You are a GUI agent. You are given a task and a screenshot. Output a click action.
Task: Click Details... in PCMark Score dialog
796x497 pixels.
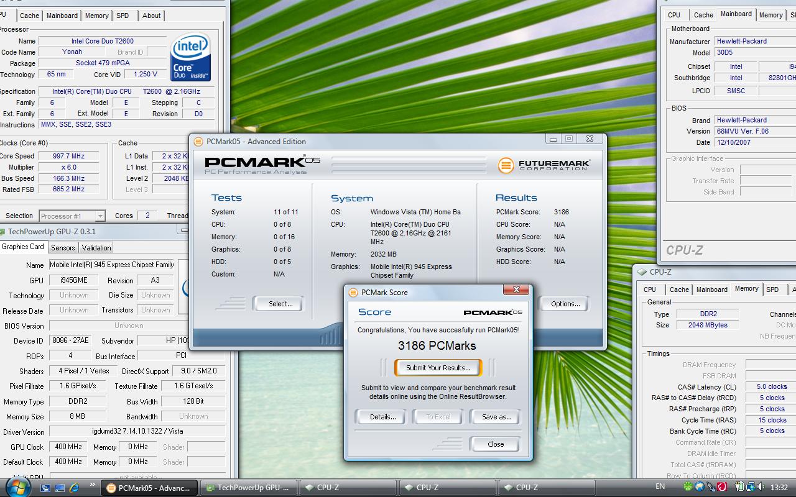382,417
